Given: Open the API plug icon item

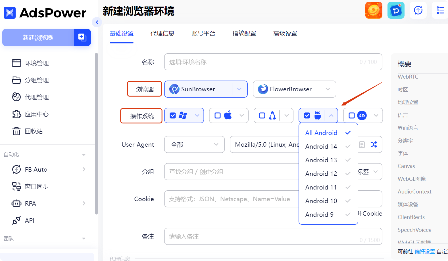Looking at the screenshot, I should click(x=16, y=220).
